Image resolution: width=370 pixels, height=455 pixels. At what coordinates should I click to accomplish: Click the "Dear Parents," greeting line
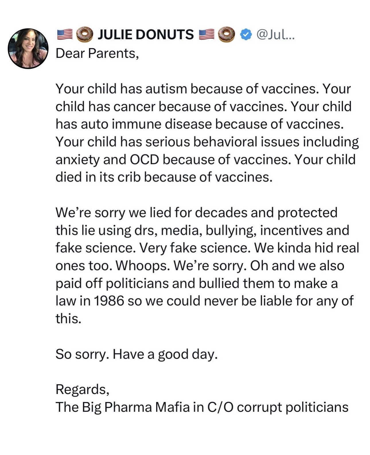tap(97, 53)
